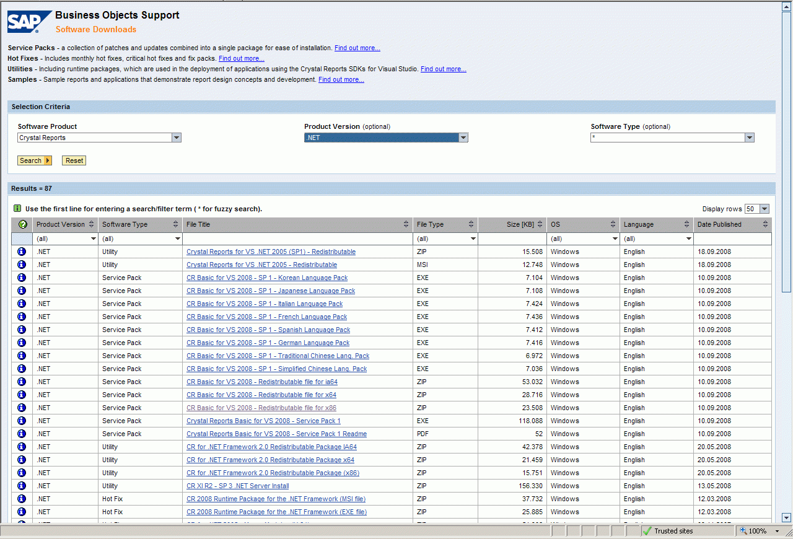The width and height of the screenshot is (793, 539).
Task: Open Product Version column filter dropdown
Action: [x=94, y=239]
